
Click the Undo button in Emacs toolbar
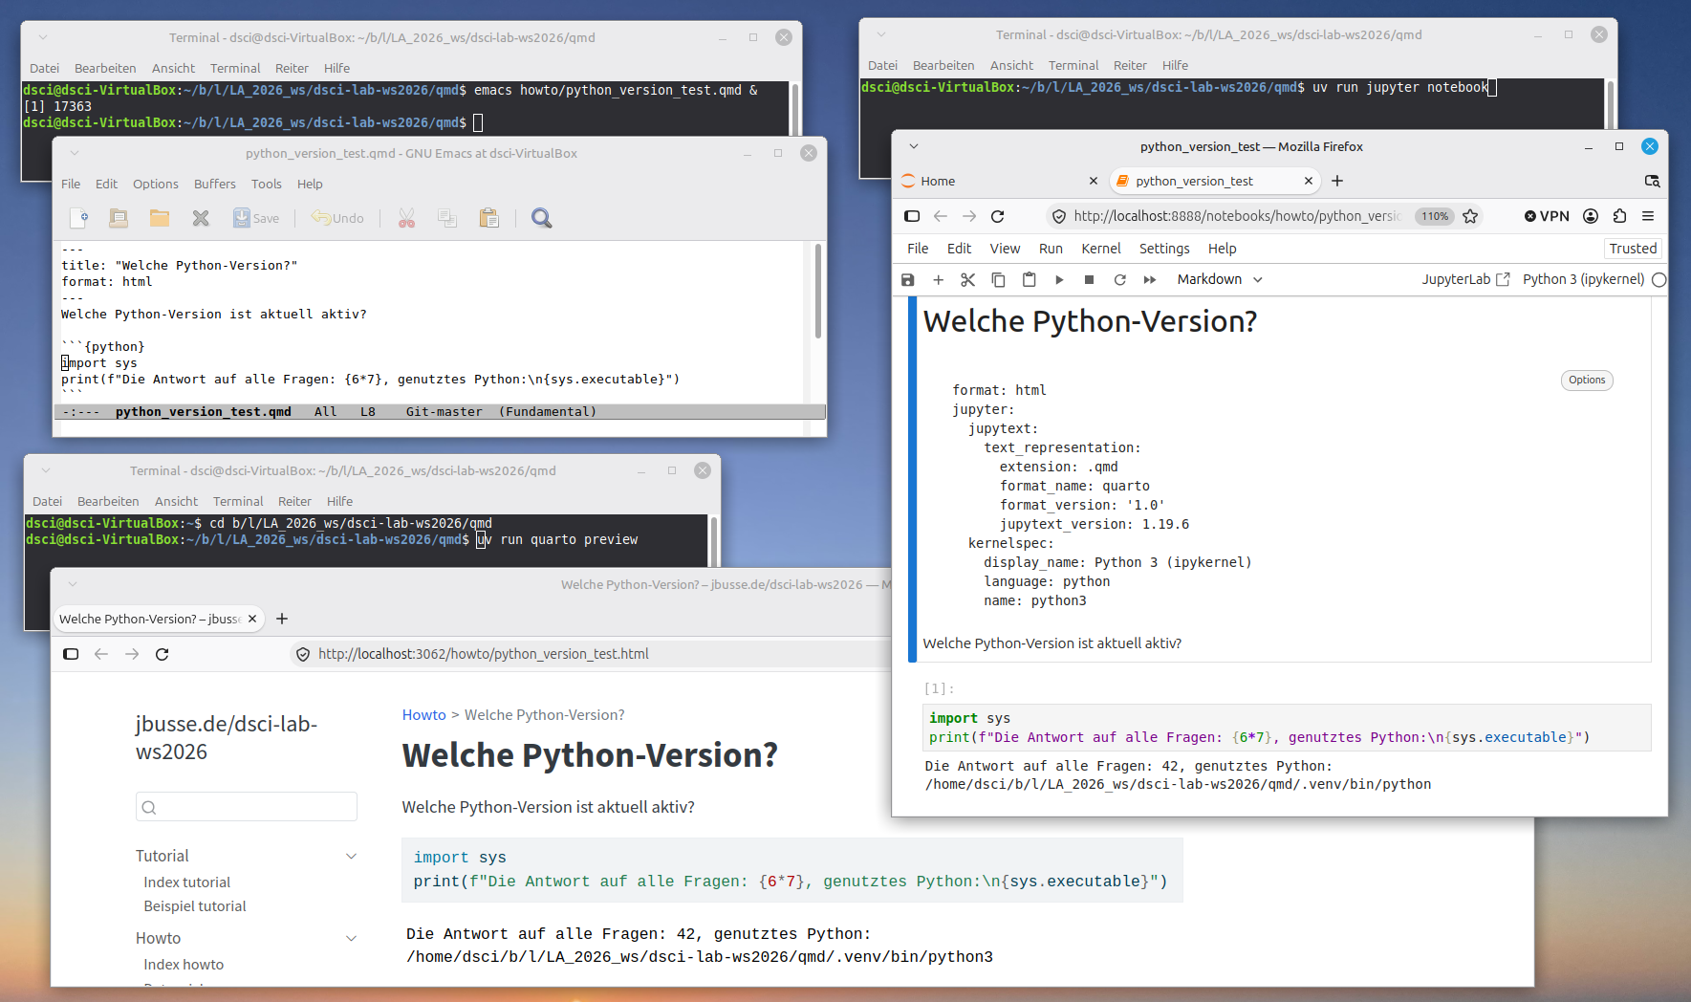pos(337,218)
